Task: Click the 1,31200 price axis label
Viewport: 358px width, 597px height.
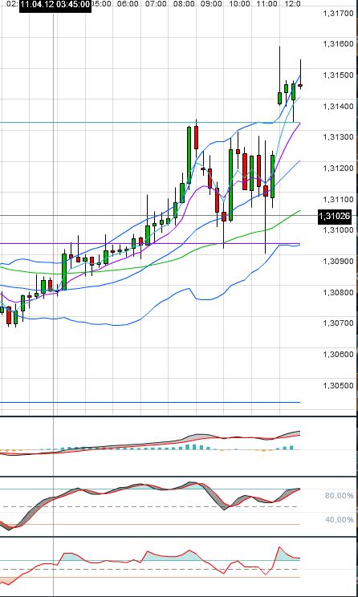Action: pos(338,168)
